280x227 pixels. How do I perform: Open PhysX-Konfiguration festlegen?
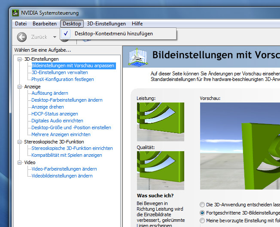63,79
